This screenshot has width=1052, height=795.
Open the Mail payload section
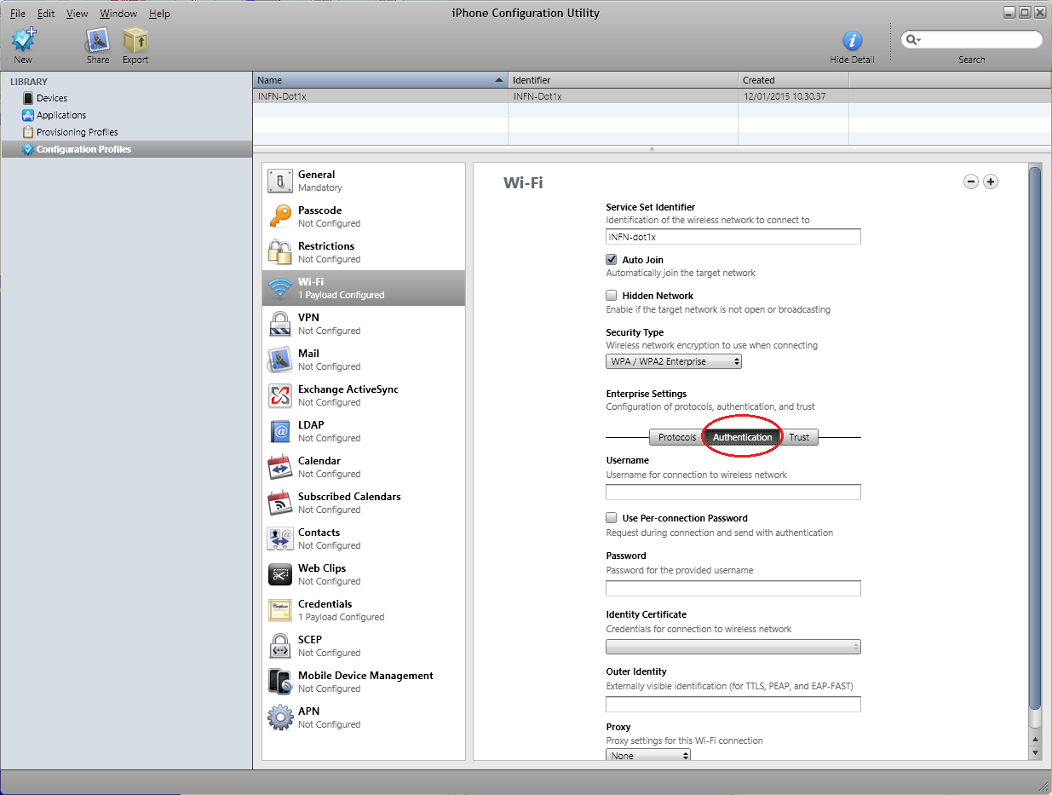364,360
